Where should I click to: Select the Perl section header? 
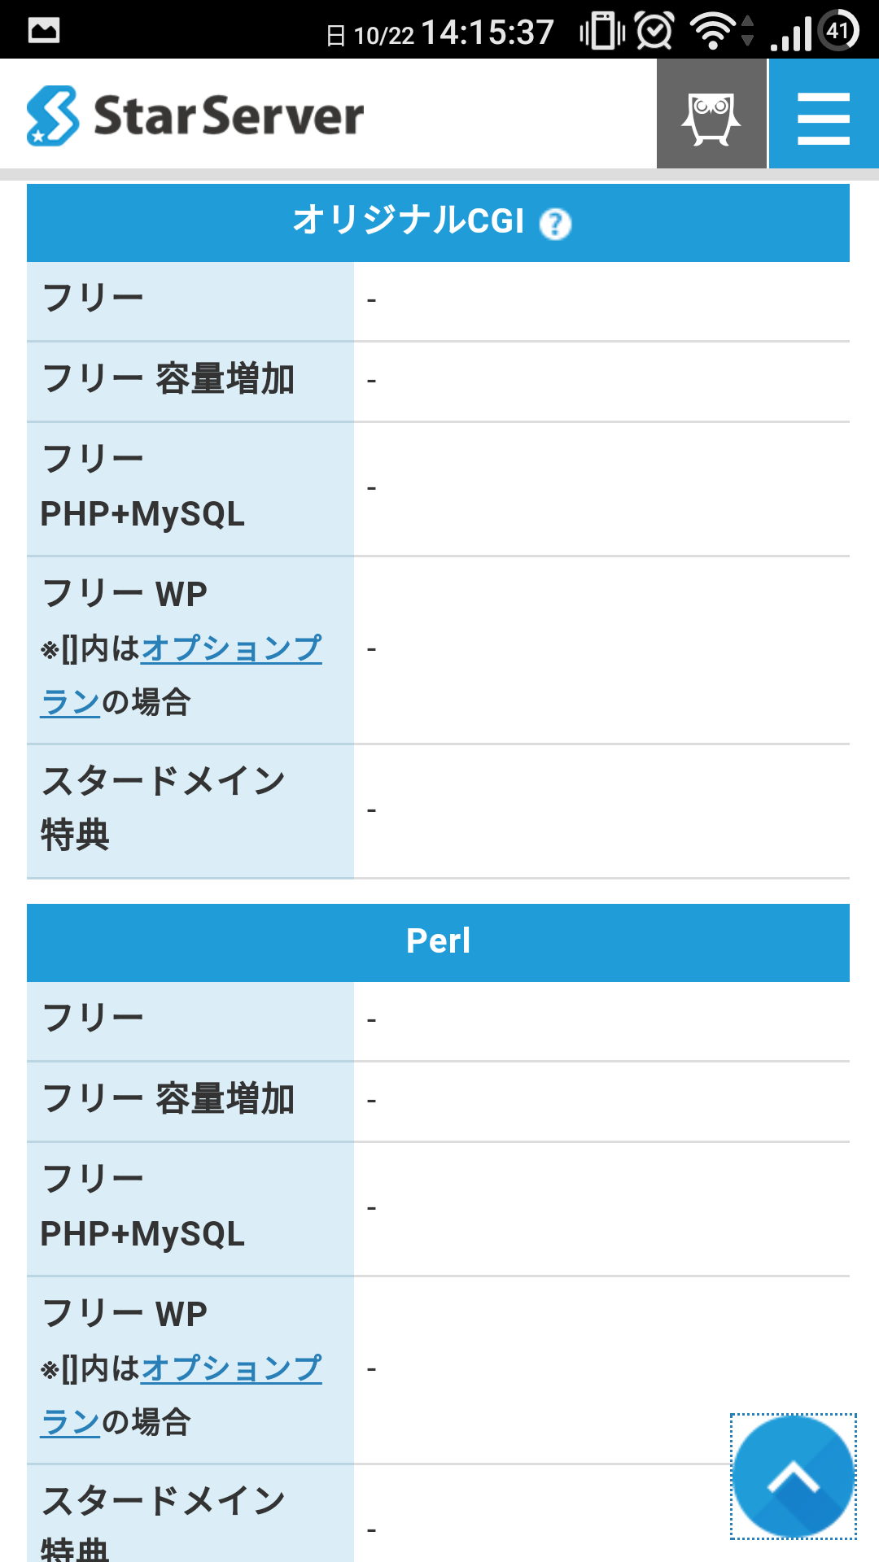pos(438,942)
